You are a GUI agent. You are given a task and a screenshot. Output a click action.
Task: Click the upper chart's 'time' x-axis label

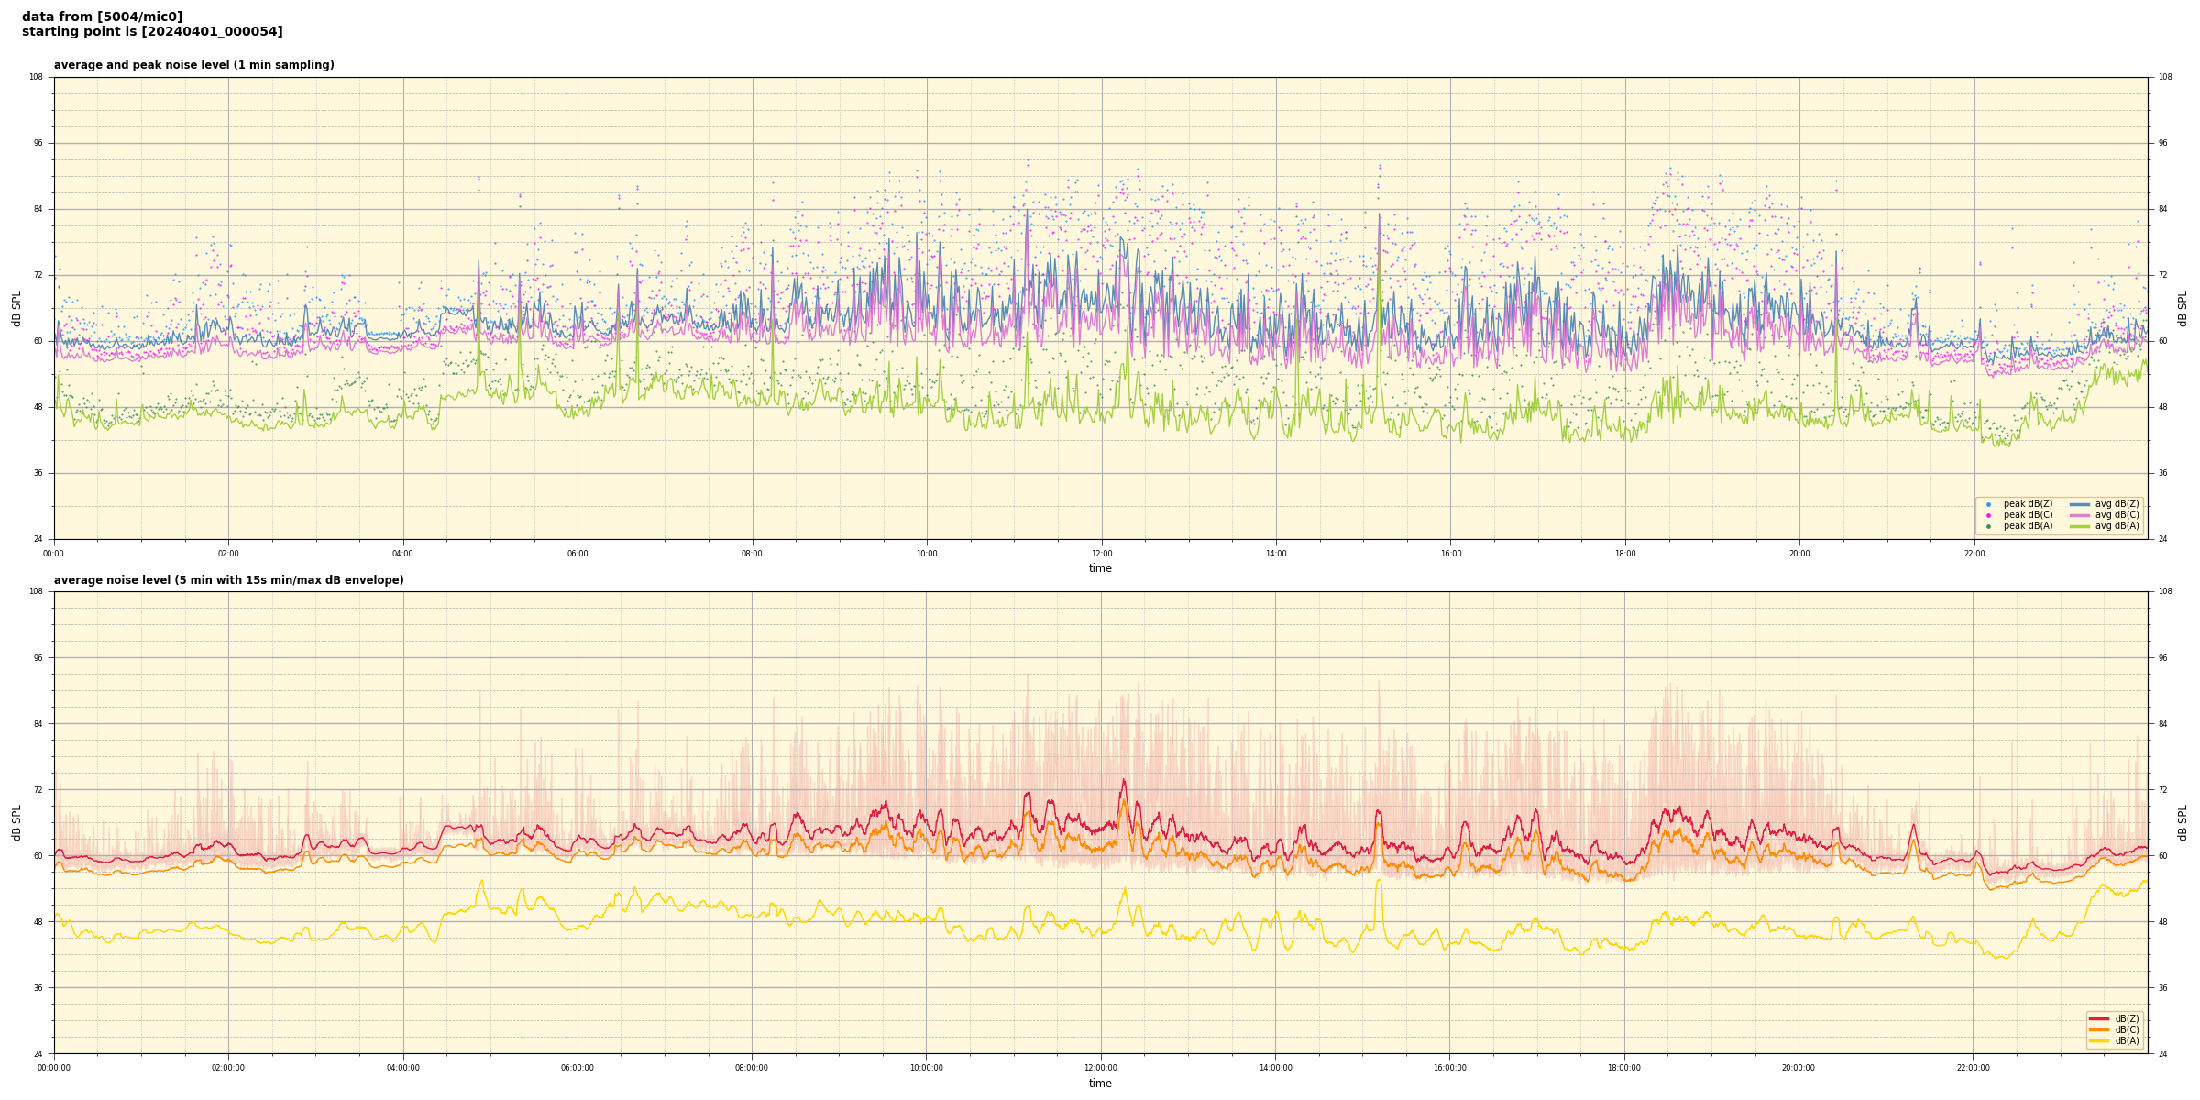(x=1100, y=568)
